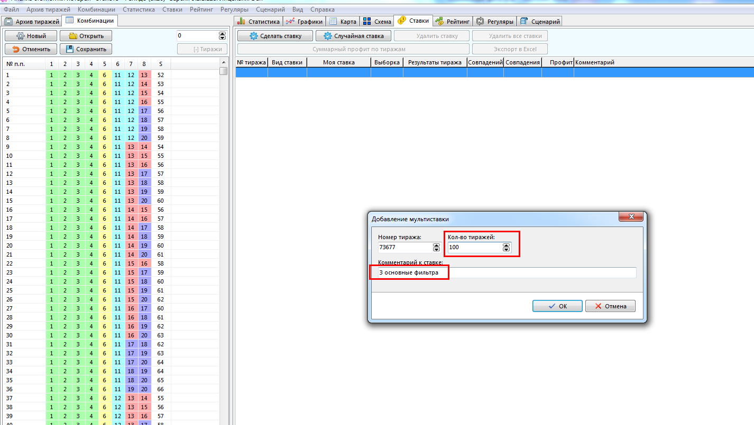Click the Вид ставки column header
The image size is (754, 425).
pos(287,62)
